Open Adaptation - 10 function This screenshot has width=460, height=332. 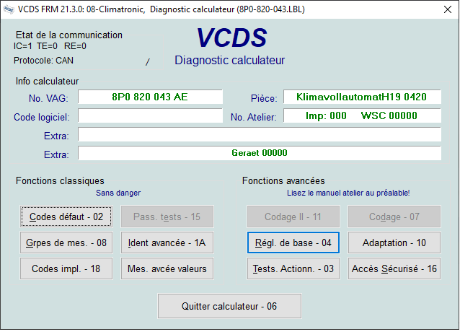(394, 243)
